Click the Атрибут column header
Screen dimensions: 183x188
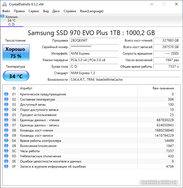pos(78,88)
